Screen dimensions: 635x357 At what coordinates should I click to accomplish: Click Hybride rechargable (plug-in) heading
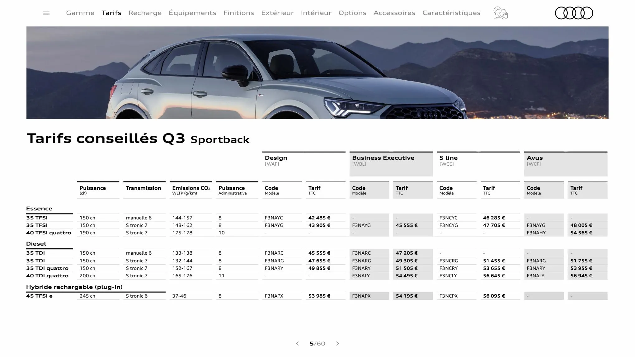(74, 287)
